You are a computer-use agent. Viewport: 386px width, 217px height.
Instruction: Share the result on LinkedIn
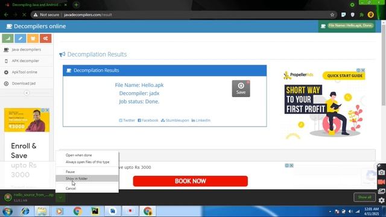tap(201, 121)
